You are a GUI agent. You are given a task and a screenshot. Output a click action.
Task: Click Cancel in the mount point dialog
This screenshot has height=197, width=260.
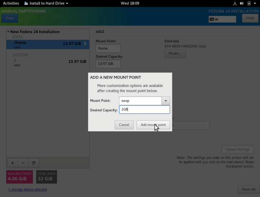pos(124,125)
